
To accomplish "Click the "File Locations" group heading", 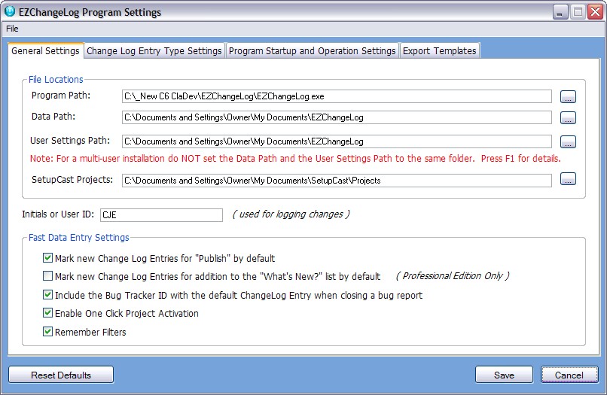I will click(56, 79).
